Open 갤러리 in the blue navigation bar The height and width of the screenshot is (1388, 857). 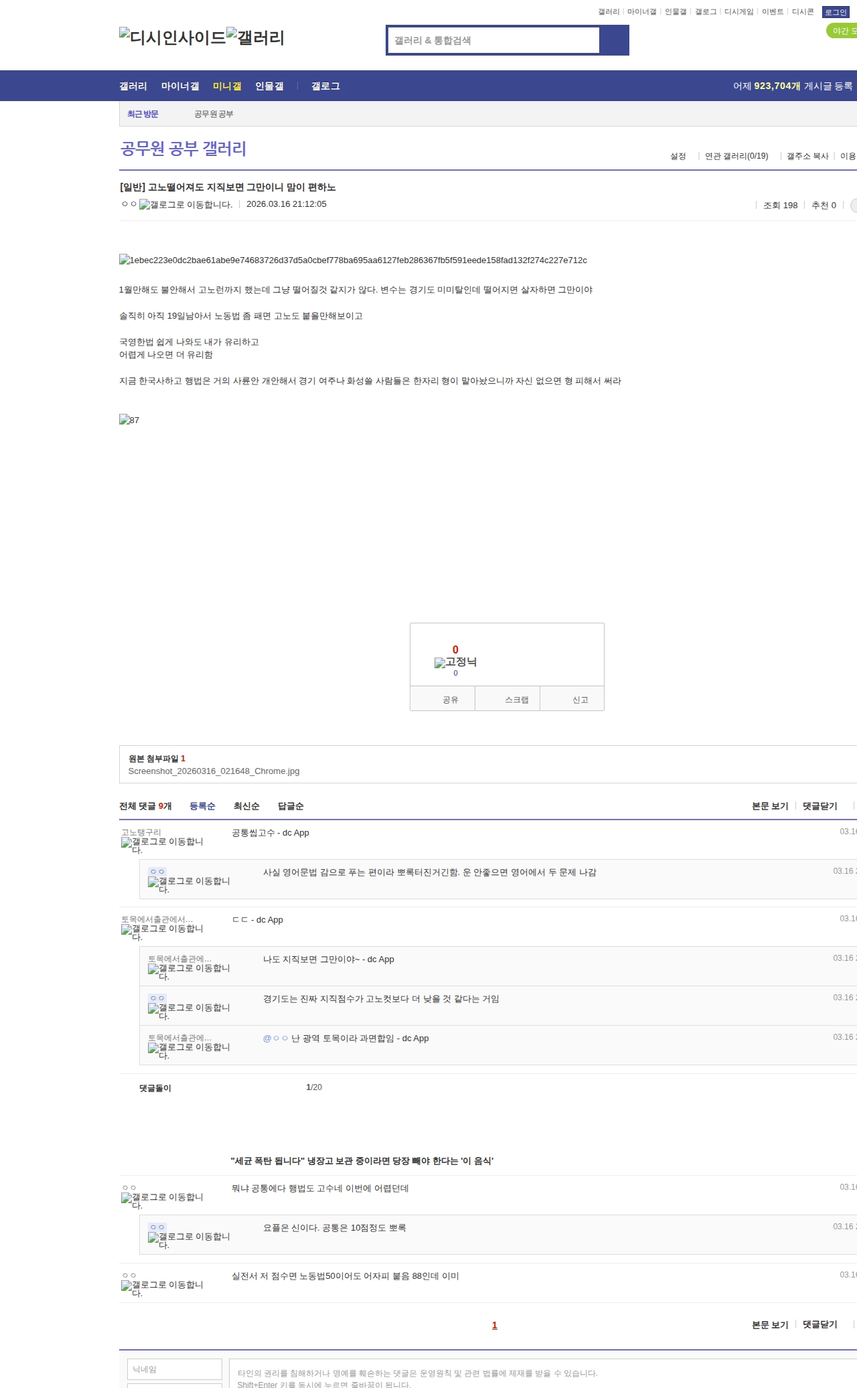pyautogui.click(x=133, y=86)
